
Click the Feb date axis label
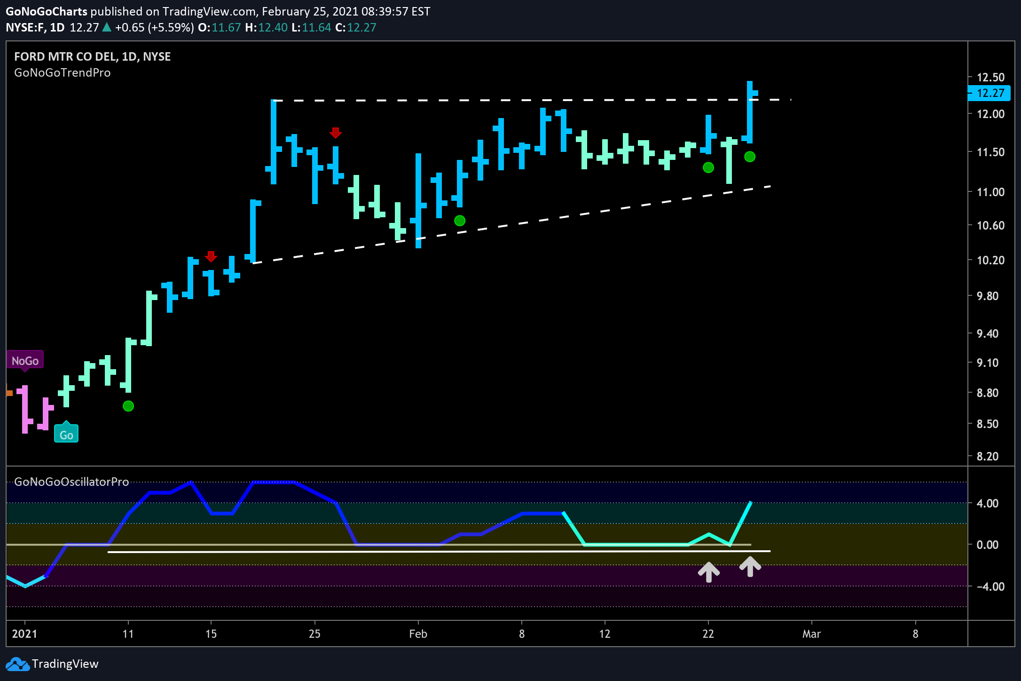click(418, 634)
